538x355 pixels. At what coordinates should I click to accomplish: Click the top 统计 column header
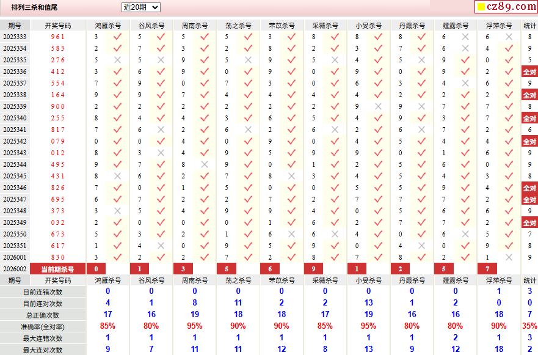530,26
